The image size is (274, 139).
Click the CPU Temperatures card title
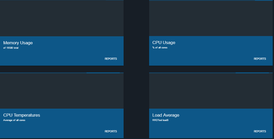22,115
